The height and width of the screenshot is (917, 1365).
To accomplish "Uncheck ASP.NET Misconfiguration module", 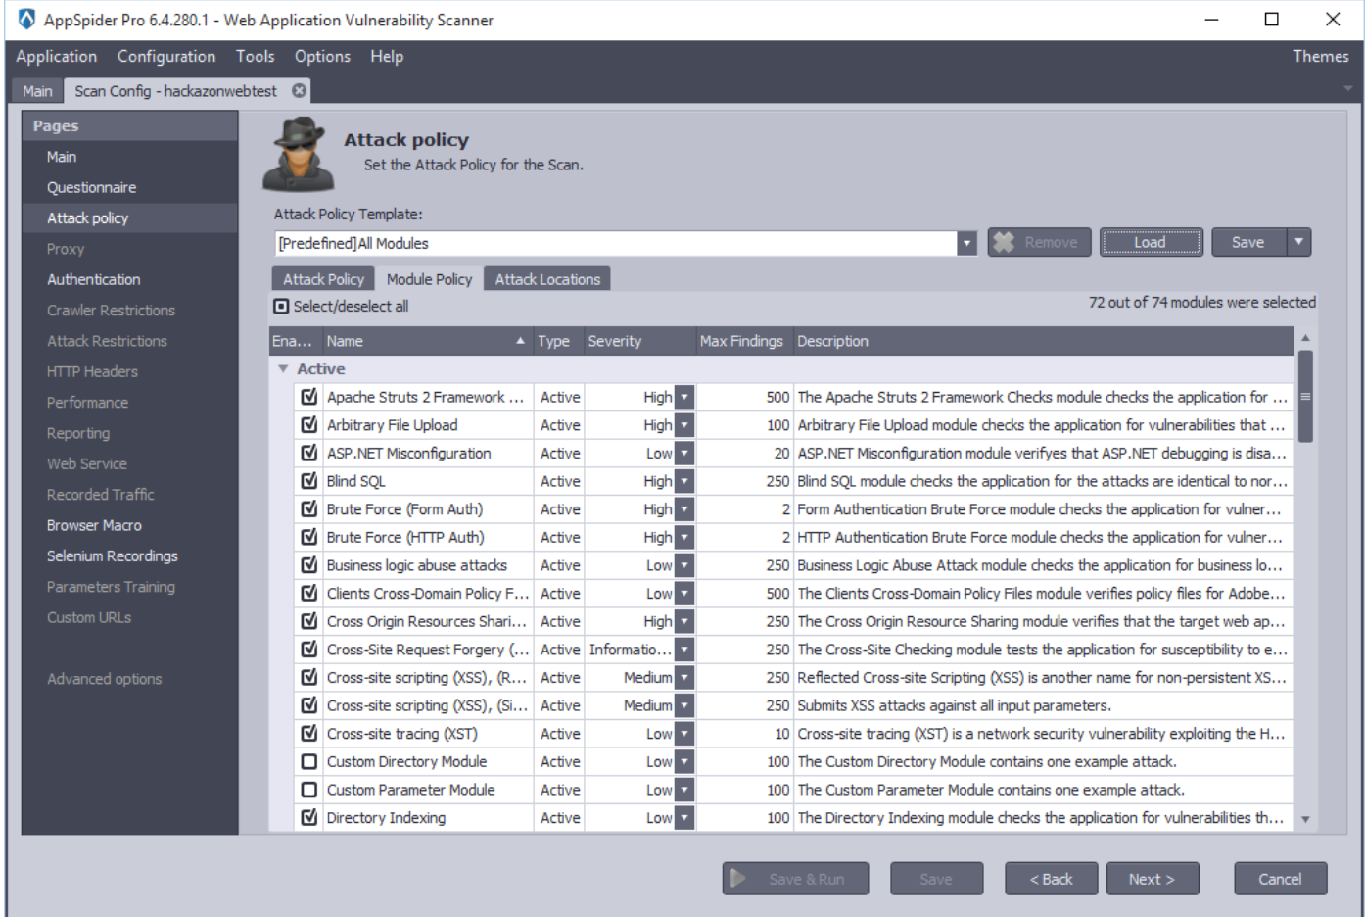I will [x=309, y=453].
